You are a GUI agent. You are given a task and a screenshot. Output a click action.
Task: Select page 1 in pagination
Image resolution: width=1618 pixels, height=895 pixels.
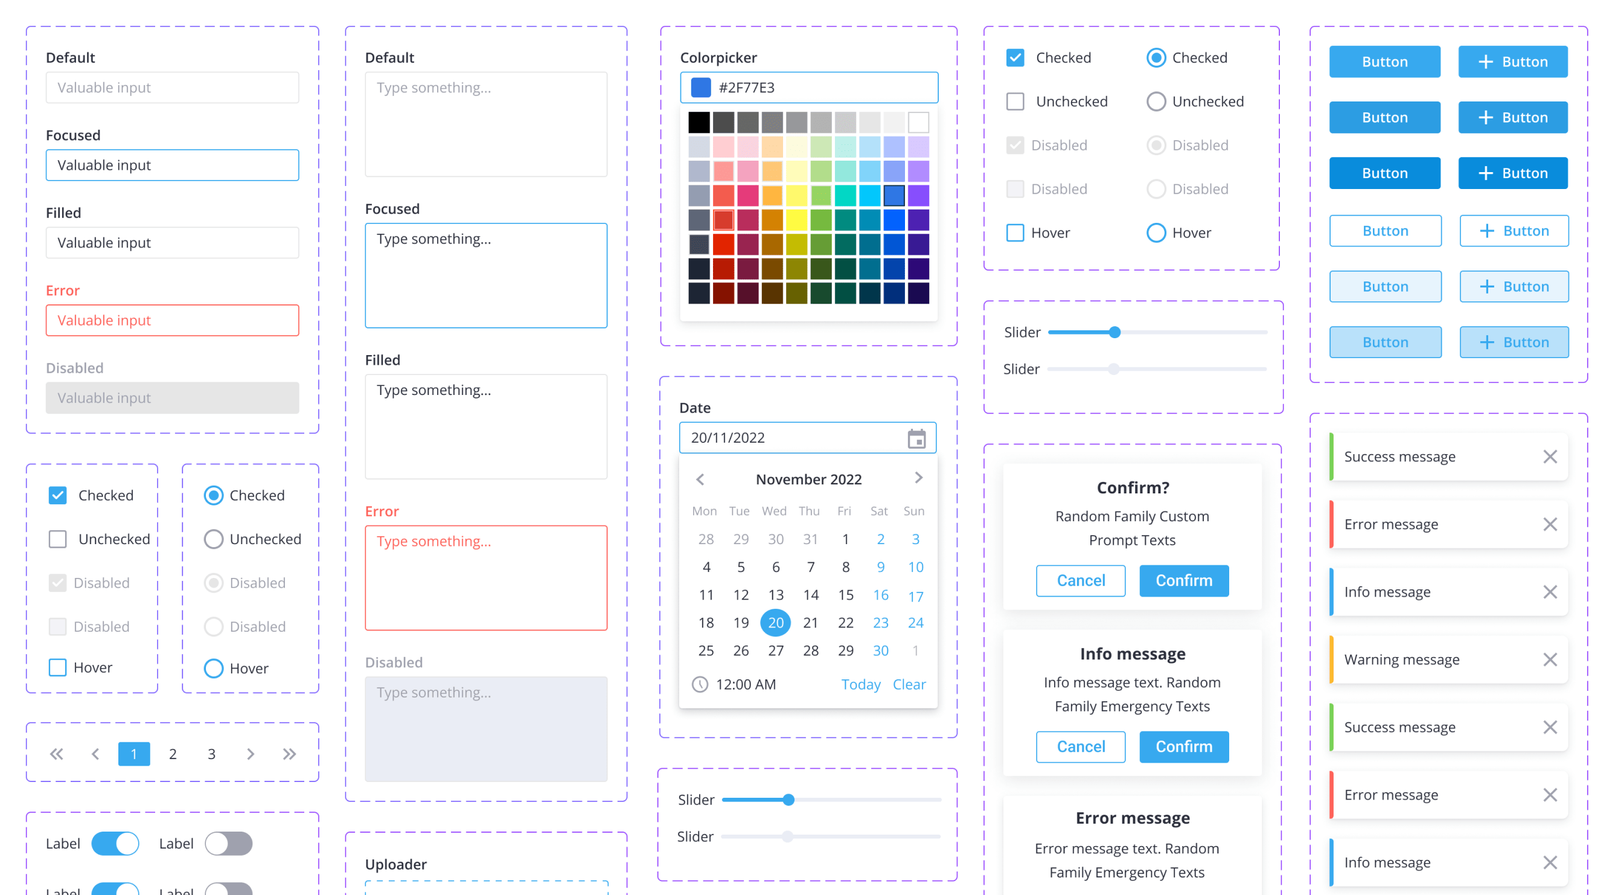[134, 754]
